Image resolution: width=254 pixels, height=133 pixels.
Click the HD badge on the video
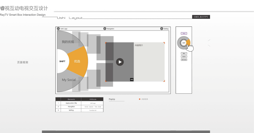point(132,80)
